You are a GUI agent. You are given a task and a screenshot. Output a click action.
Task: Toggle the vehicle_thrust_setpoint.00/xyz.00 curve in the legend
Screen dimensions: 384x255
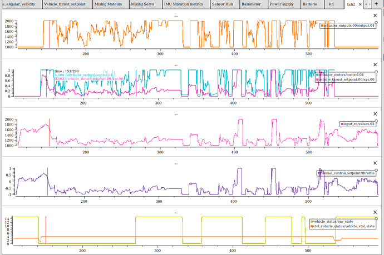pyautogui.click(x=346, y=79)
